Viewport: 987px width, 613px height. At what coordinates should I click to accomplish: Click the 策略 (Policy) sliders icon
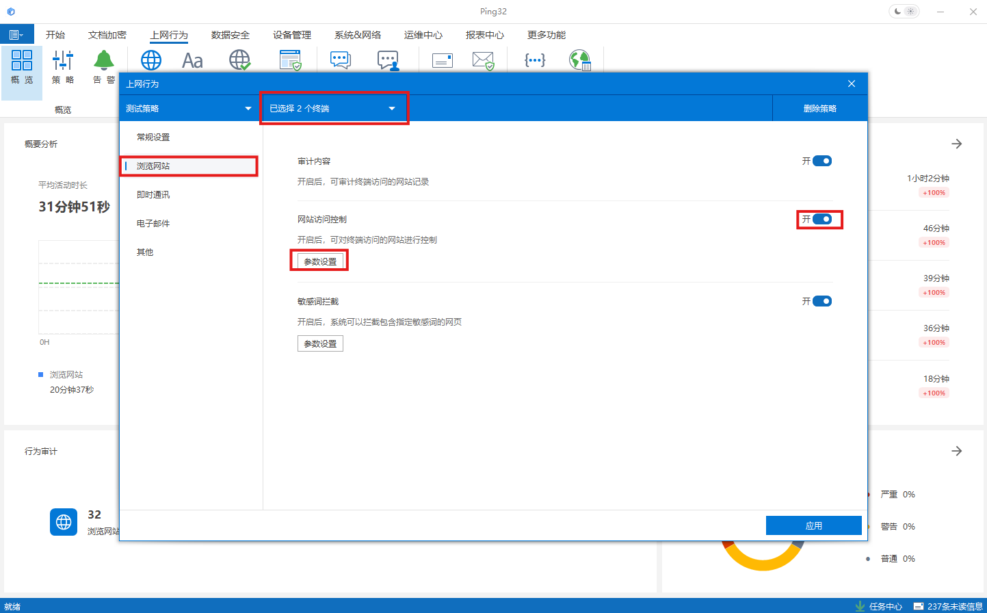[x=63, y=61]
